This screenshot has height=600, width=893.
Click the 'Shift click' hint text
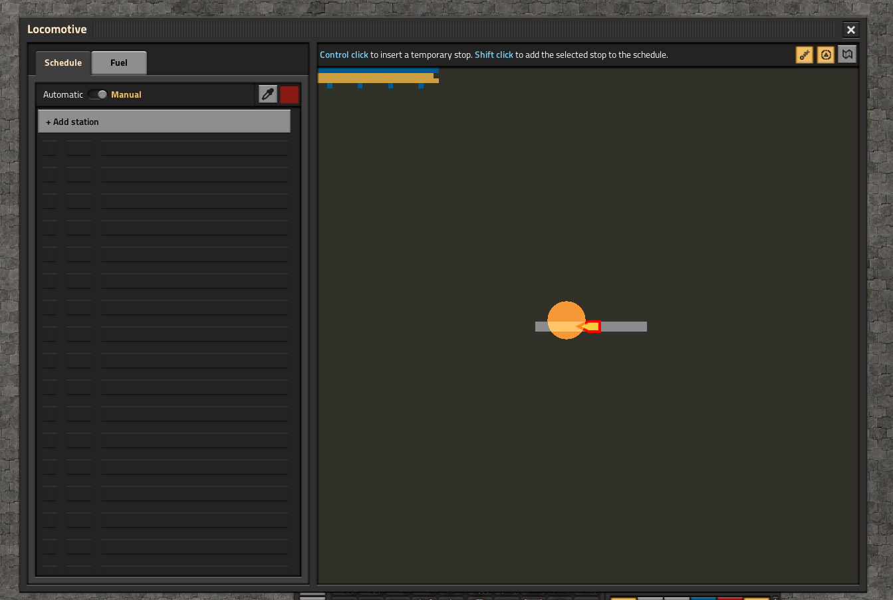(x=493, y=55)
